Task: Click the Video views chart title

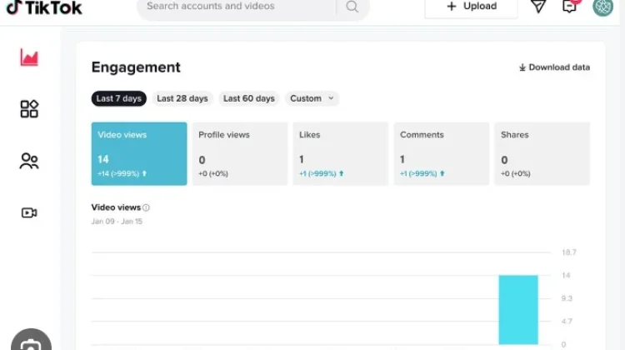Action: [x=116, y=207]
